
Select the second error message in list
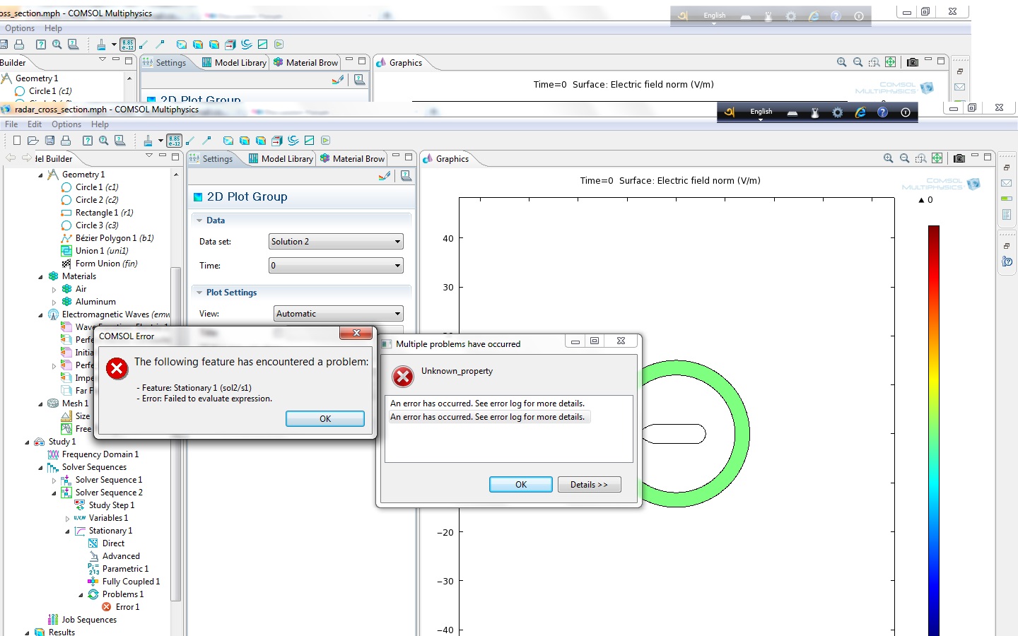tap(488, 417)
